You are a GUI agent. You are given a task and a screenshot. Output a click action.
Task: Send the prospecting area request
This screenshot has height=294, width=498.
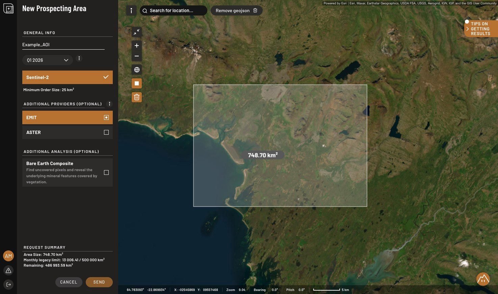(99, 282)
